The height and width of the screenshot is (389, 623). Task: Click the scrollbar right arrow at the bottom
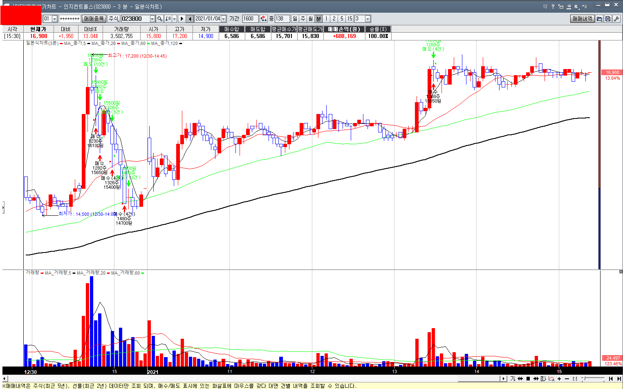coord(504,379)
